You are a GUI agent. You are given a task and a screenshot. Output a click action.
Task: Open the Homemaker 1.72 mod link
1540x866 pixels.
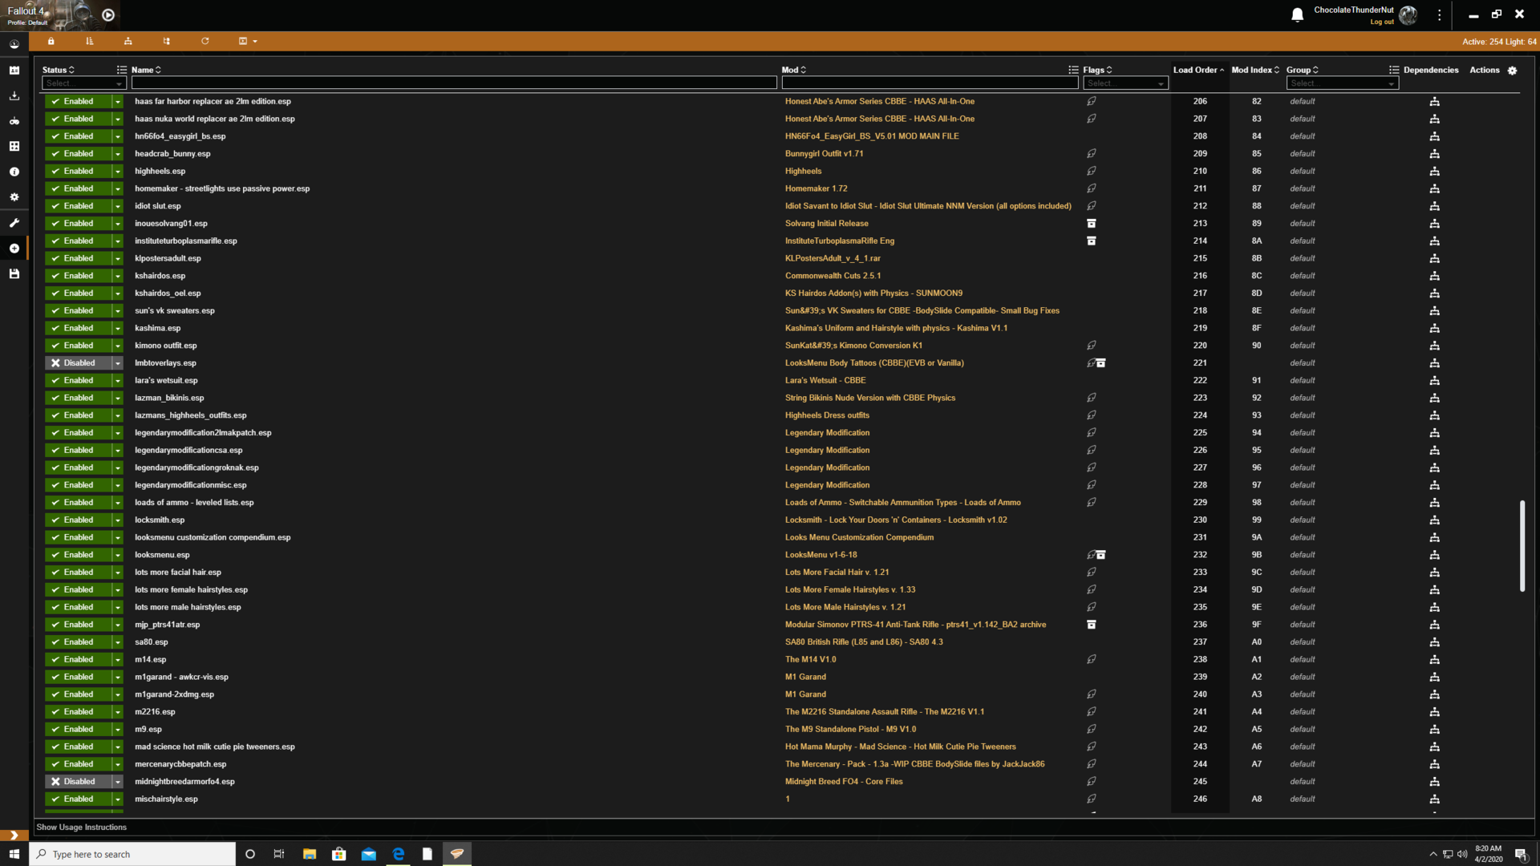tap(816, 189)
